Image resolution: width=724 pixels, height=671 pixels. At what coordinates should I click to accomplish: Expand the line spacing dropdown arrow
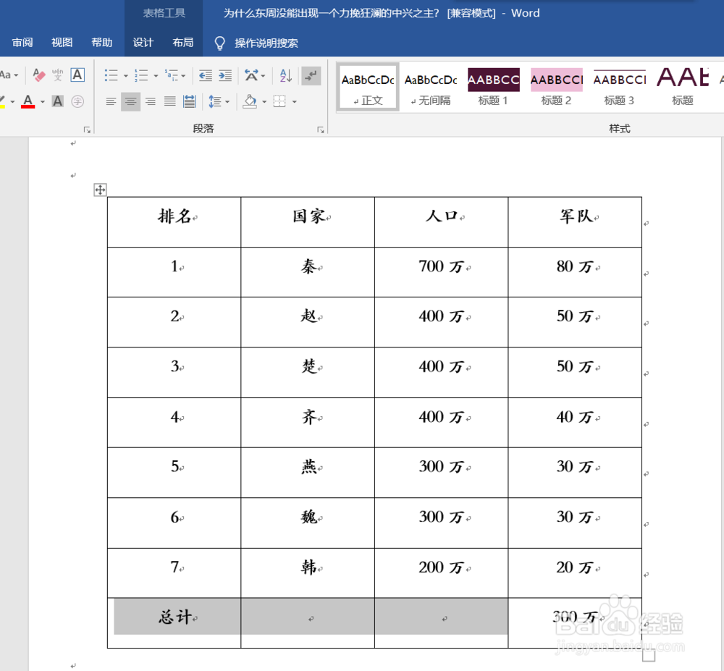point(227,101)
